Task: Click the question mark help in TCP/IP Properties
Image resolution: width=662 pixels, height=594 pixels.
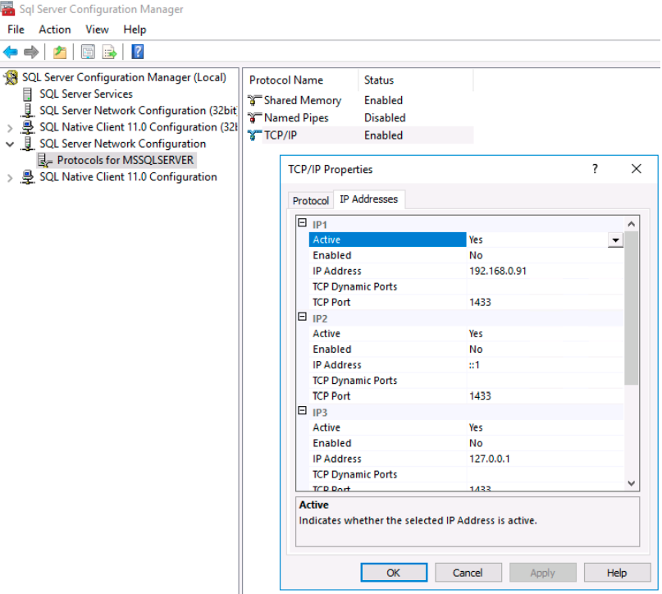Action: coord(595,169)
